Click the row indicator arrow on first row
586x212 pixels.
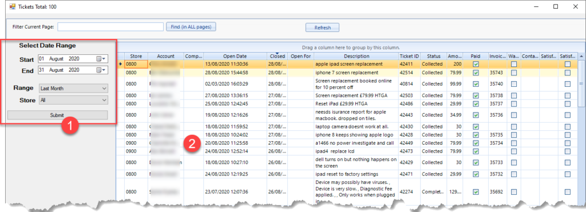(x=120, y=64)
